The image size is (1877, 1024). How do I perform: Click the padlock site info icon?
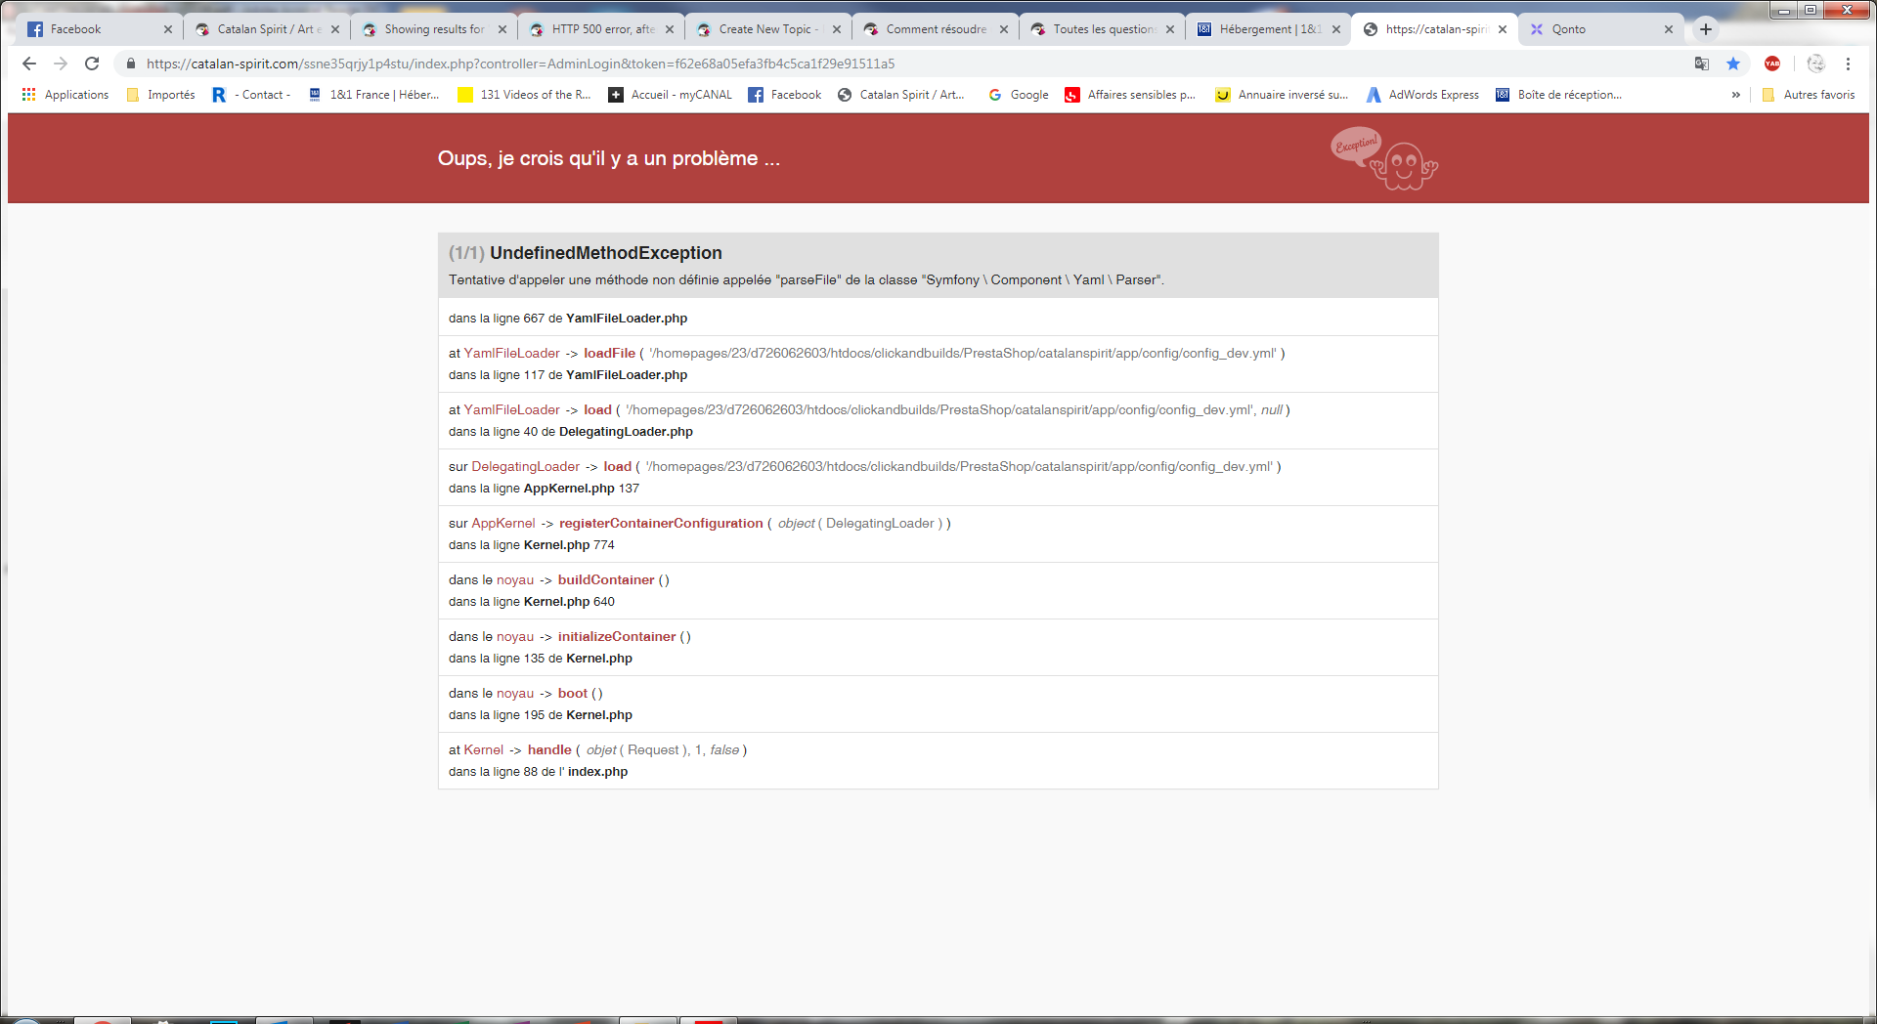coord(131,64)
